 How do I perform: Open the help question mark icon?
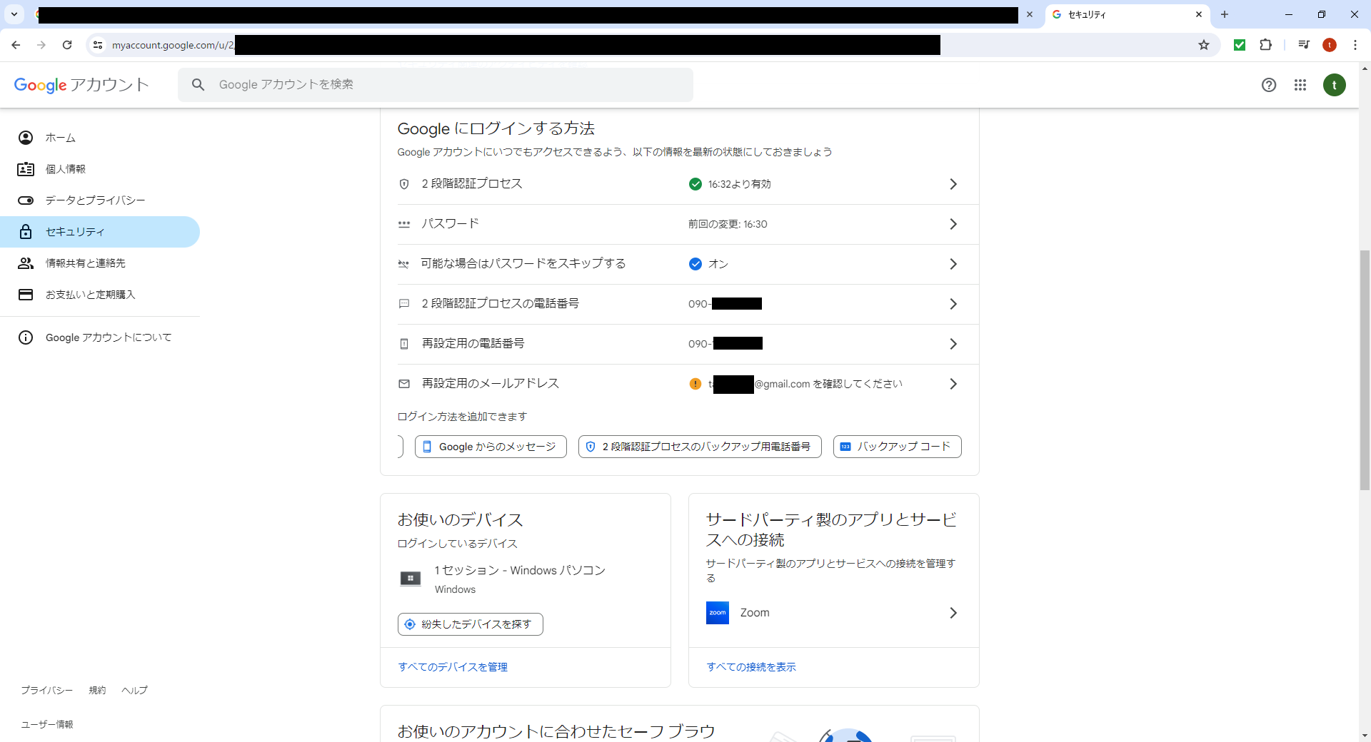[x=1269, y=85]
